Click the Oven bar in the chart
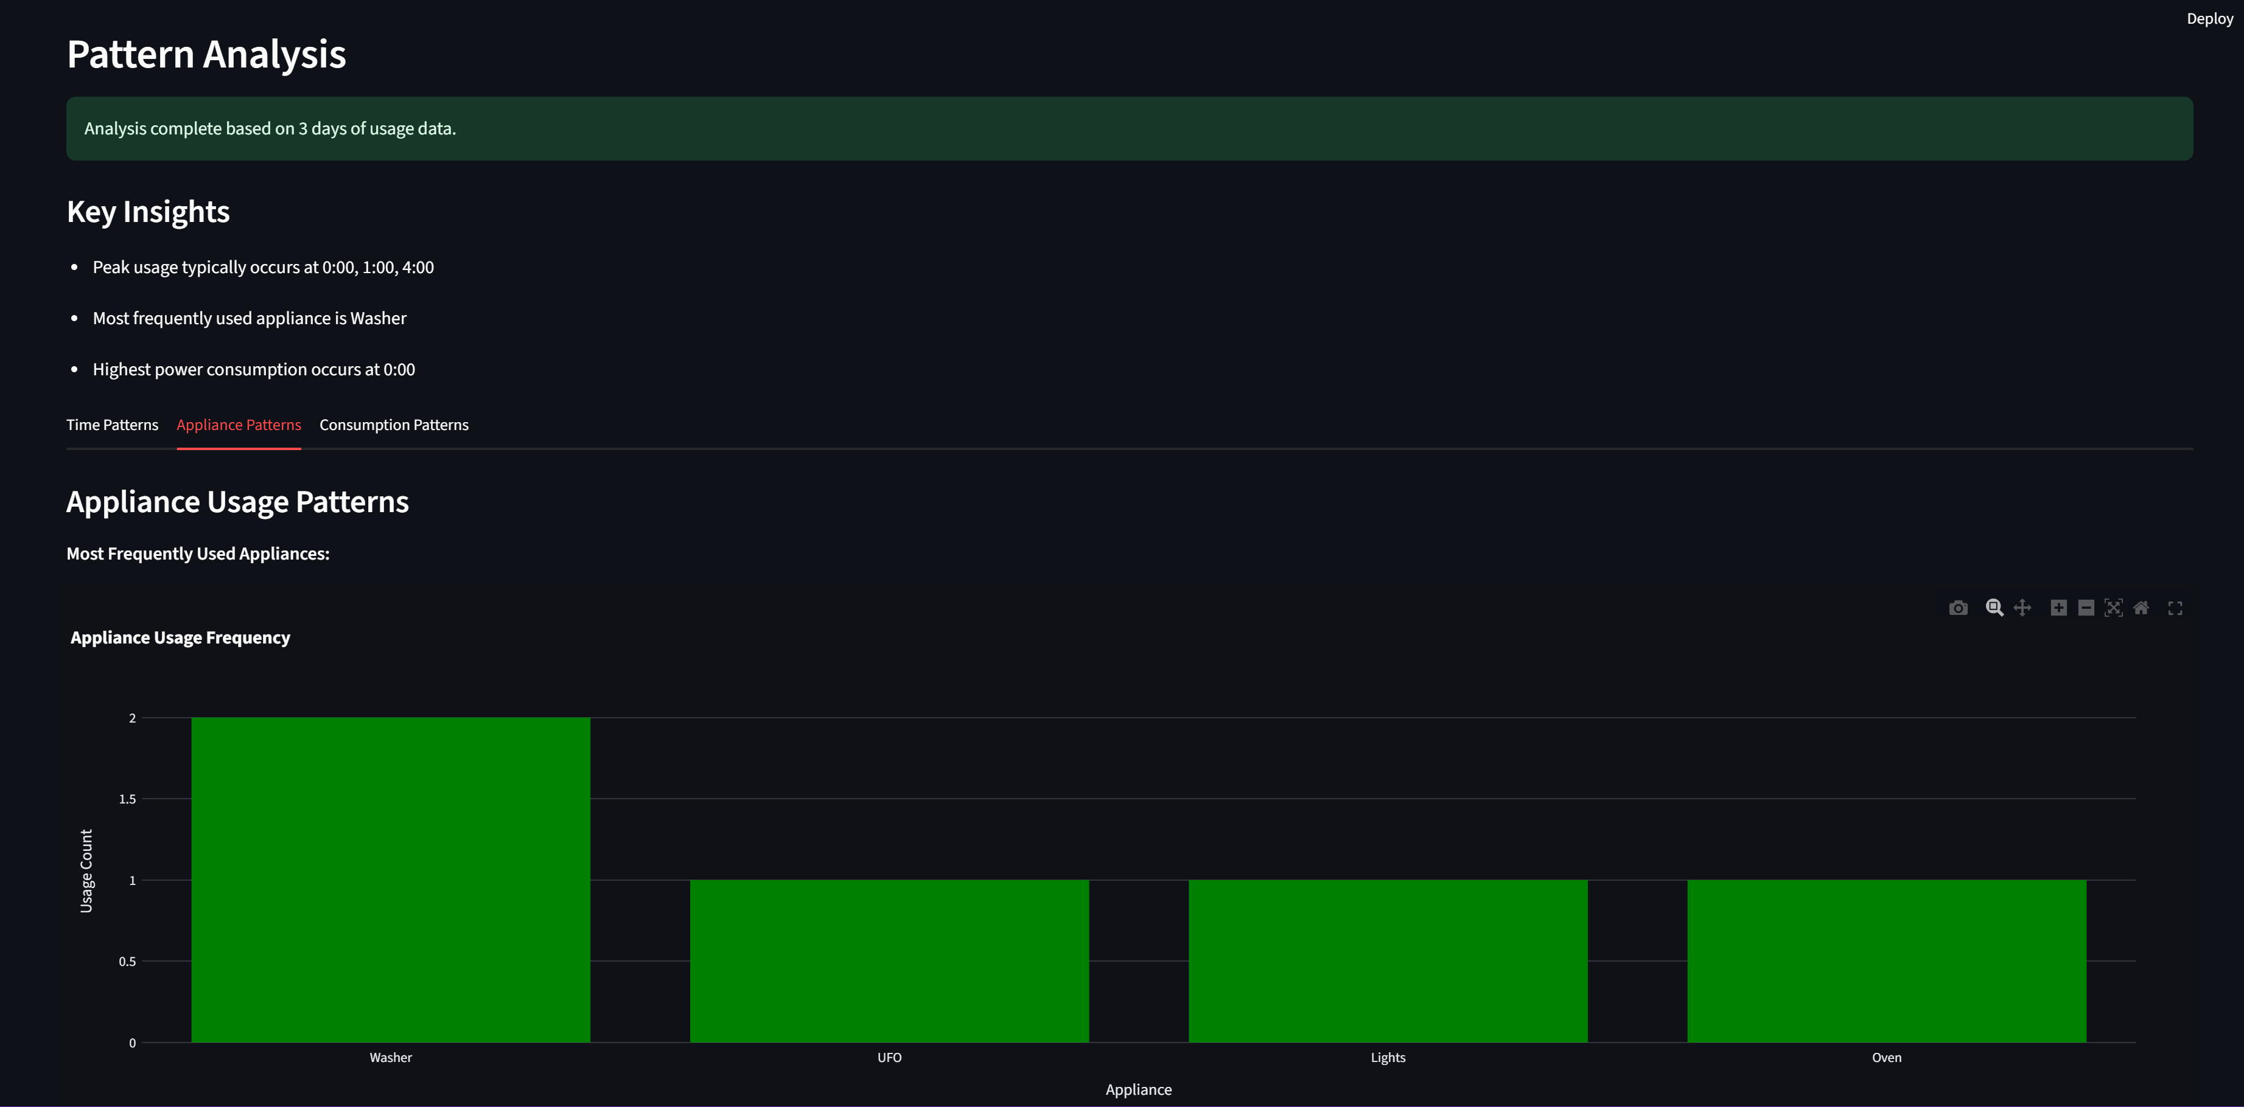The height and width of the screenshot is (1107, 2244). pos(1886,960)
